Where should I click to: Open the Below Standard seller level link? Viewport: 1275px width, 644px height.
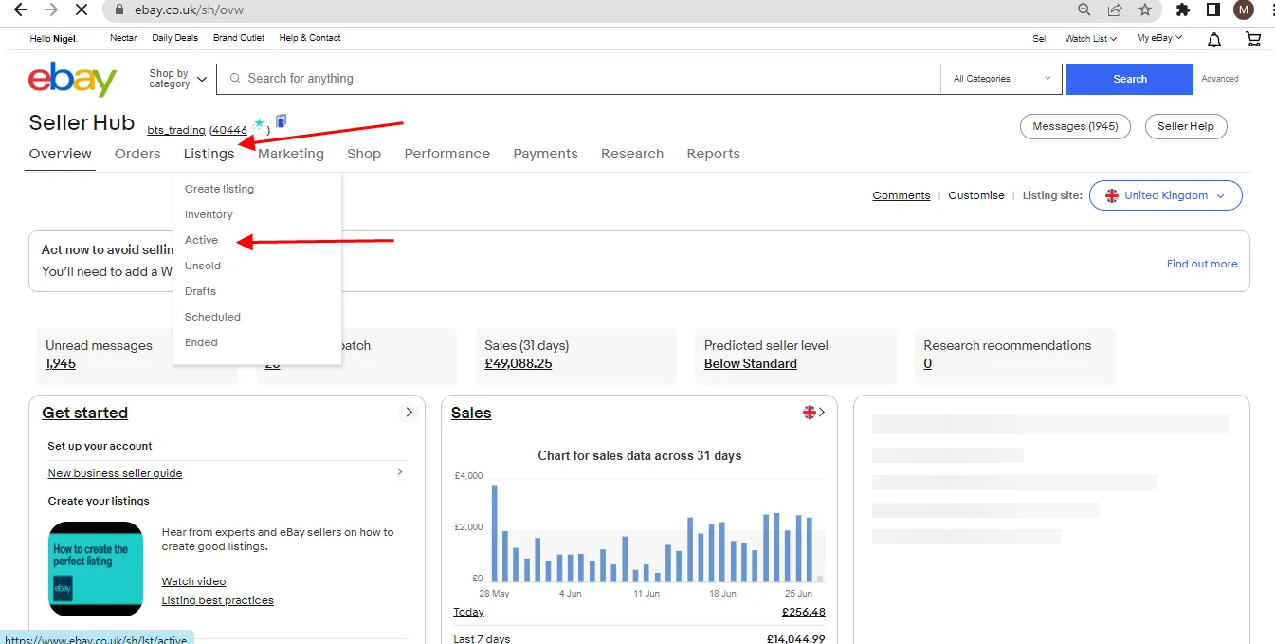click(751, 363)
